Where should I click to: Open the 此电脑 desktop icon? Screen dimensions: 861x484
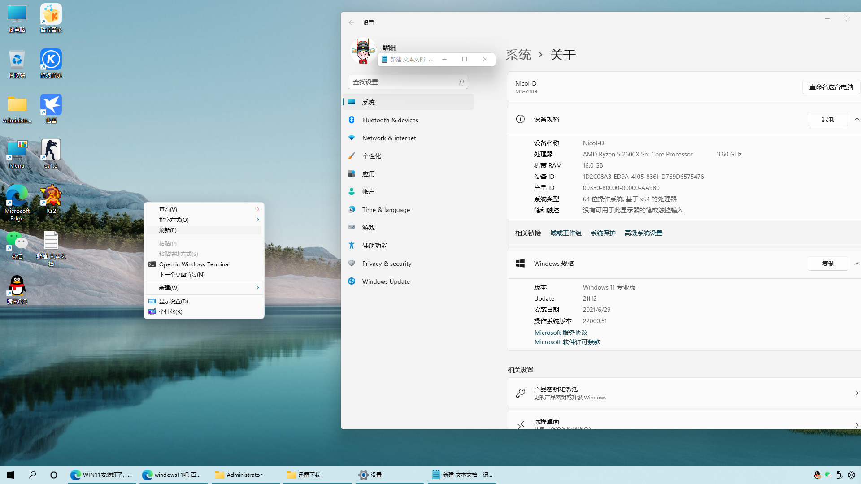(17, 19)
